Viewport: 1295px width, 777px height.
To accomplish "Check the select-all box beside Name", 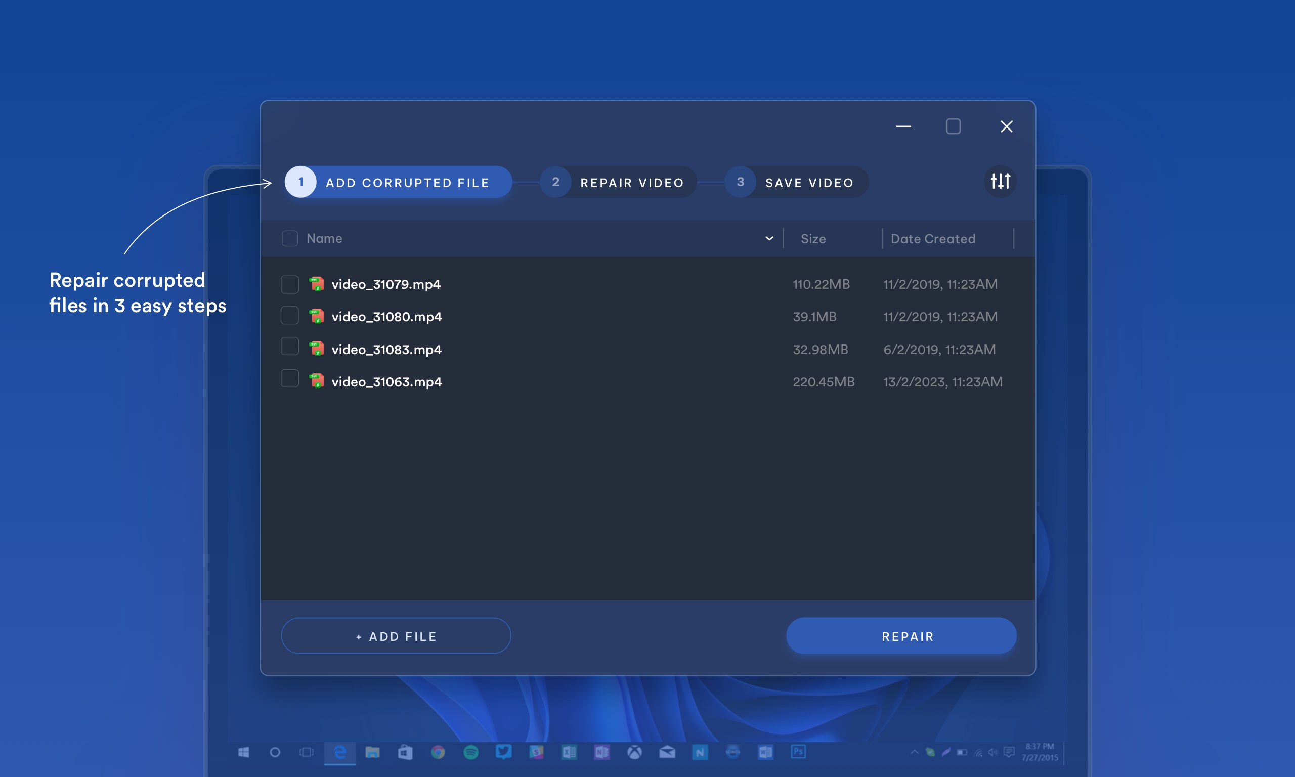I will [x=289, y=238].
